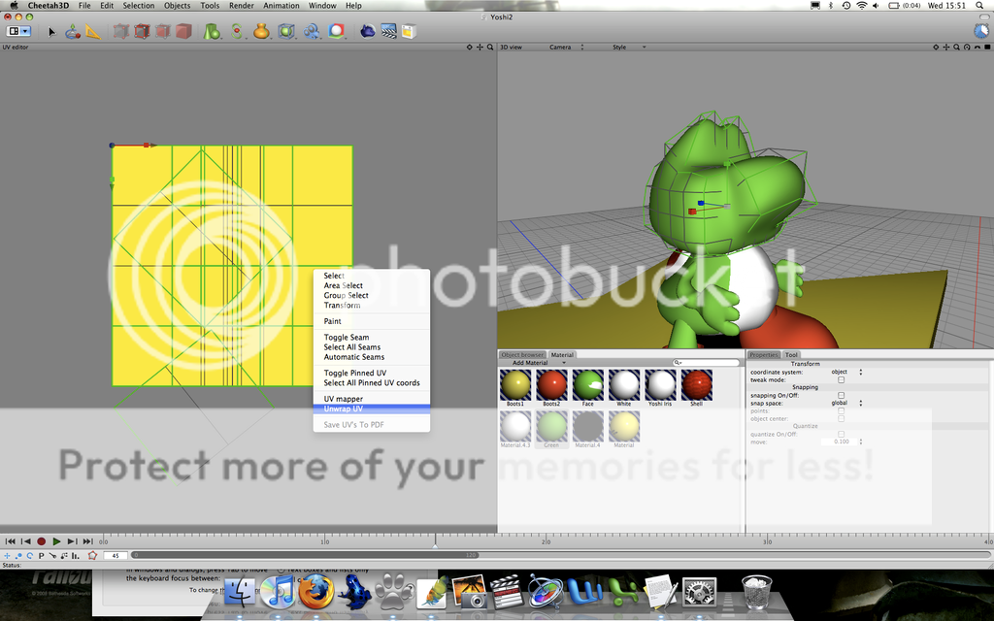Screen dimensions: 994x621
Task: Click the UV editor zoom magnifier icon
Action: click(x=490, y=47)
